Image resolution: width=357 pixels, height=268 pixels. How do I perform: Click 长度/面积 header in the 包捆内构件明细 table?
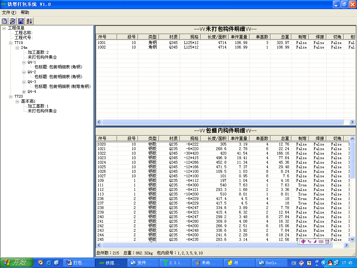pos(215,139)
